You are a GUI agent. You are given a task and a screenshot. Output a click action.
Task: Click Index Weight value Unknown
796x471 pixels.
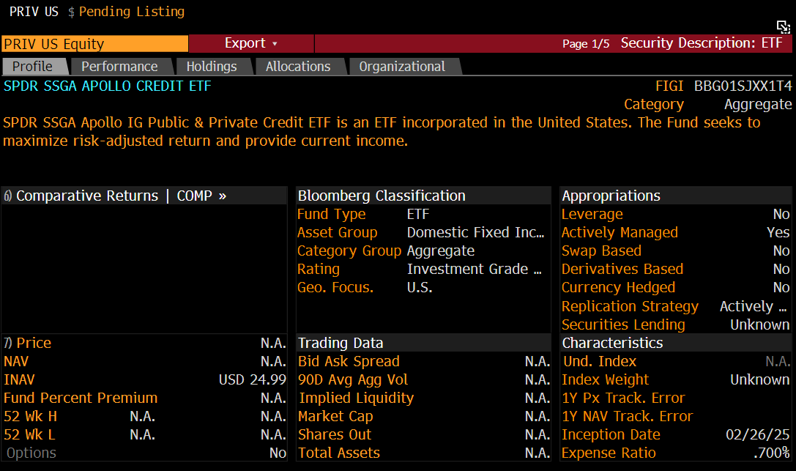[760, 379]
